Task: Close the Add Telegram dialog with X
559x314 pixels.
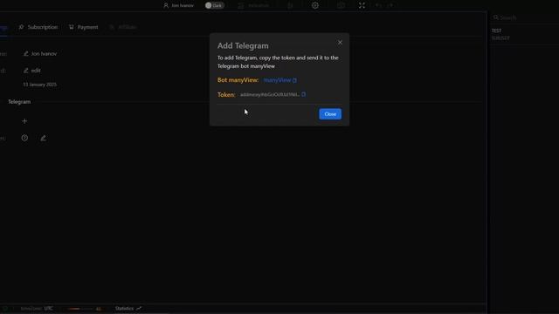Action: (x=340, y=43)
